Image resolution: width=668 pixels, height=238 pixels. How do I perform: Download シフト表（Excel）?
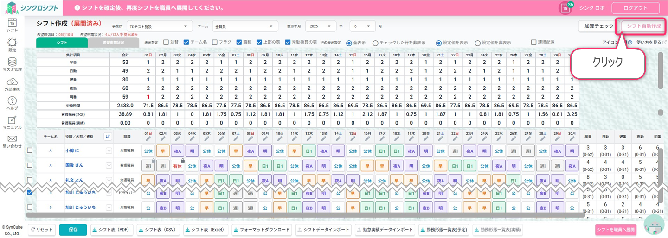click(x=206, y=230)
